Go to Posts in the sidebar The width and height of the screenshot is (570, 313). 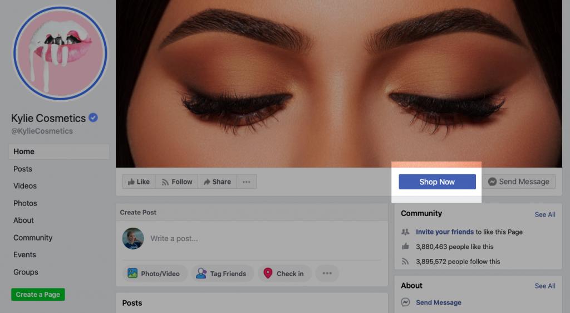(22, 169)
